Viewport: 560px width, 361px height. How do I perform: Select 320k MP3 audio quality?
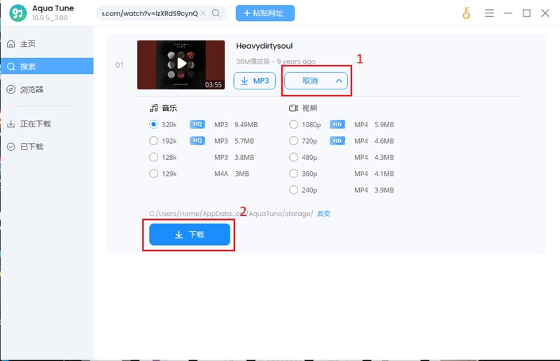click(153, 124)
